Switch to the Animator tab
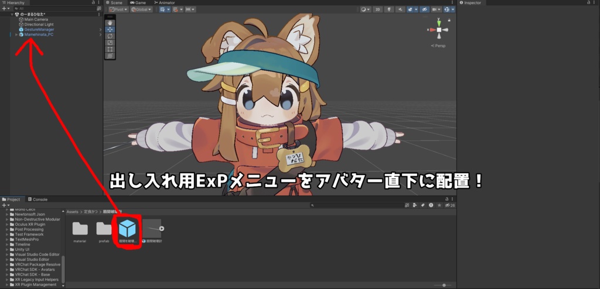The height and width of the screenshot is (289, 600). click(x=163, y=3)
